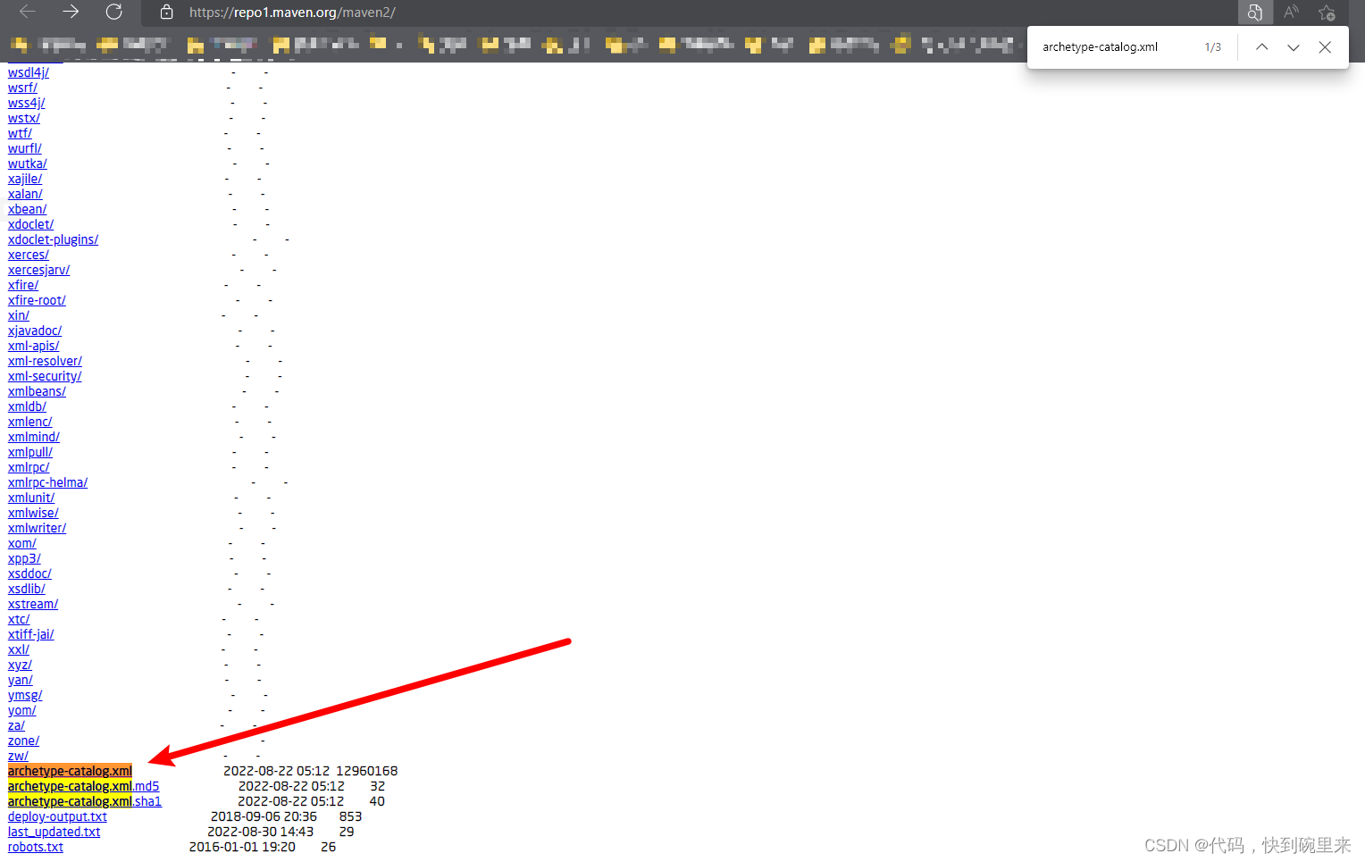Add this page to favorites via the star

tap(1327, 13)
